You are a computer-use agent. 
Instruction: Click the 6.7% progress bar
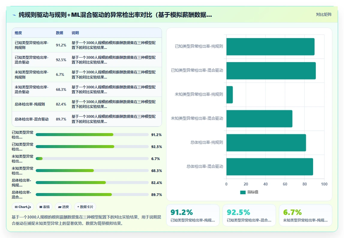pyautogui.click(x=92, y=159)
